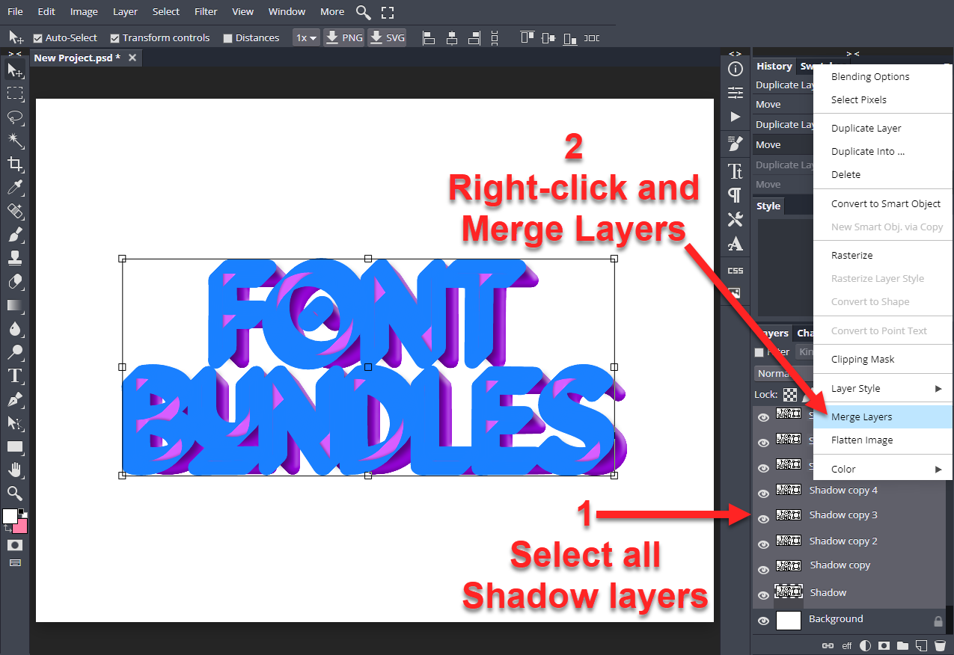Open the File menu
954x655 pixels.
click(x=15, y=11)
